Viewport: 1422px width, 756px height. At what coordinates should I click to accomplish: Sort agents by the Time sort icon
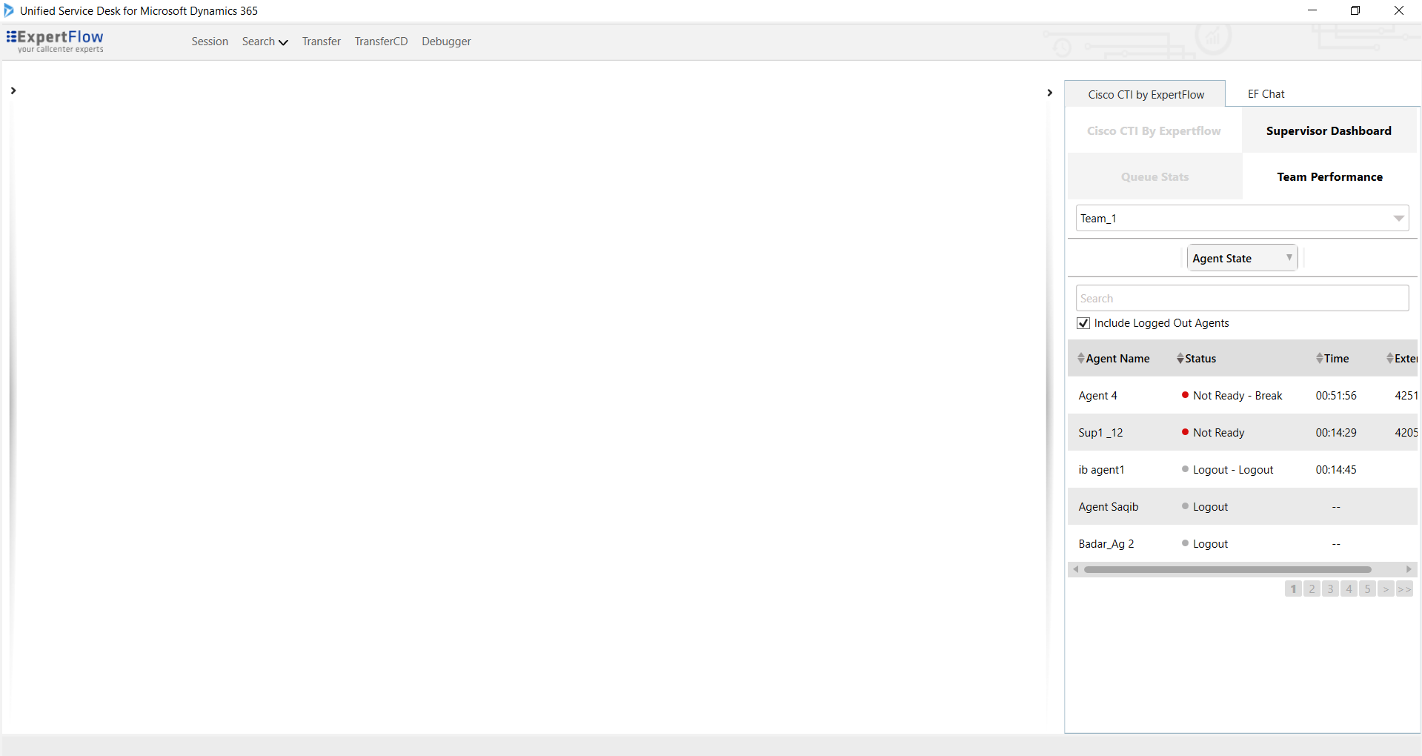tap(1318, 358)
